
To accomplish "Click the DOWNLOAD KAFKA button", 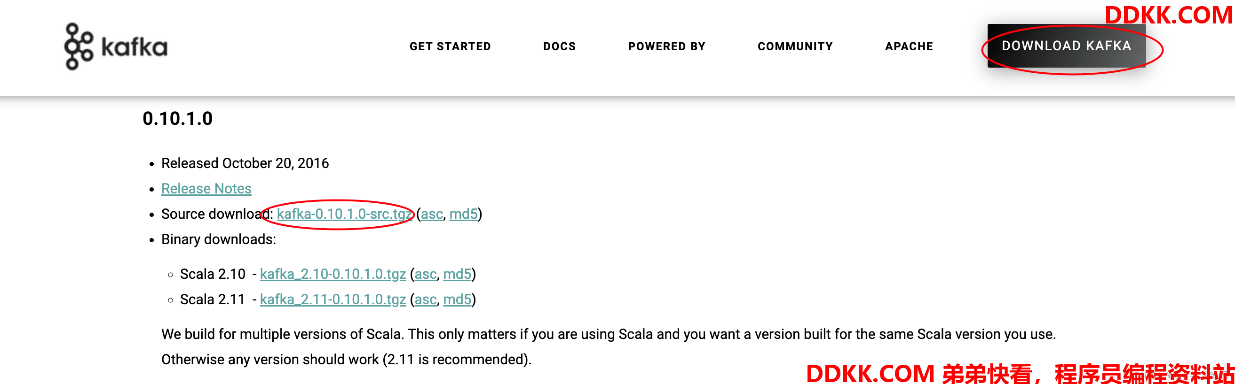I will click(x=1066, y=46).
